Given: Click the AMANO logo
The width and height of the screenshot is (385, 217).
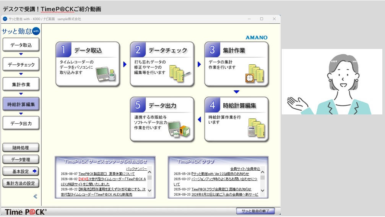Looking at the screenshot, I should coord(256,38).
